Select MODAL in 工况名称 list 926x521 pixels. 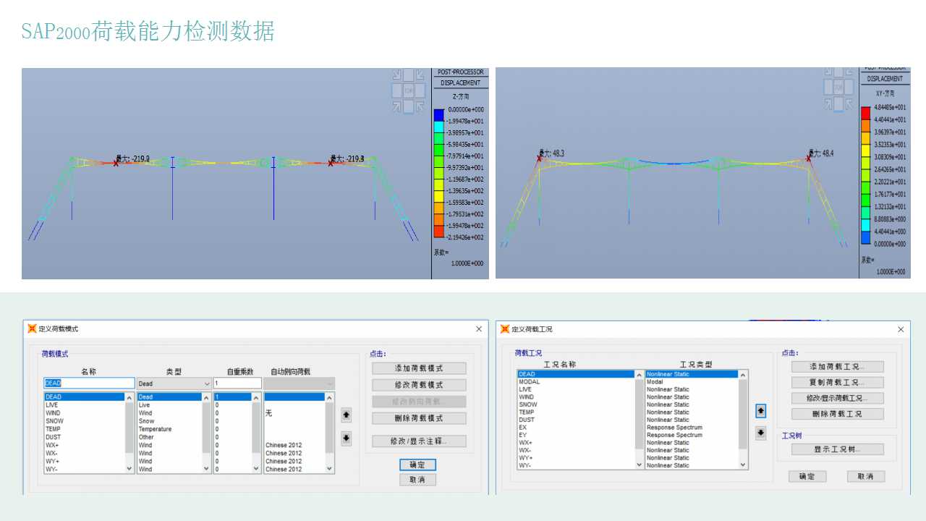[576, 382]
